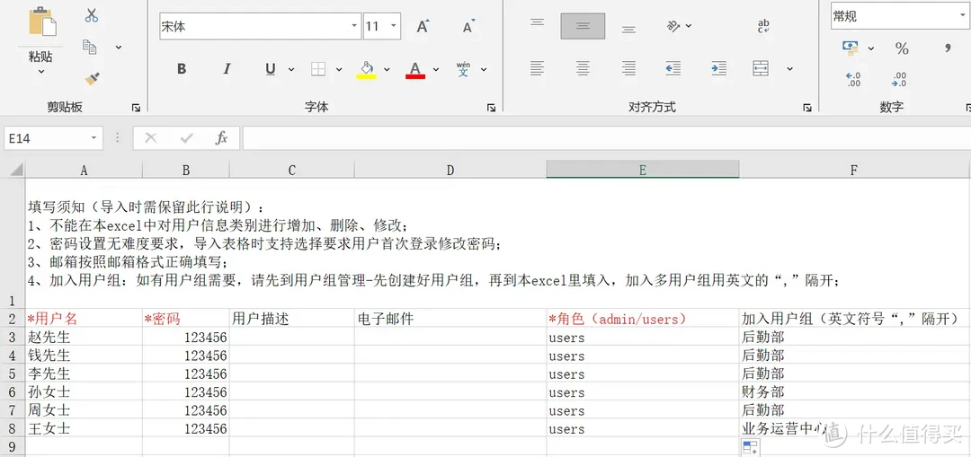
Task: Select bottom vertical alignment
Action: [628, 29]
